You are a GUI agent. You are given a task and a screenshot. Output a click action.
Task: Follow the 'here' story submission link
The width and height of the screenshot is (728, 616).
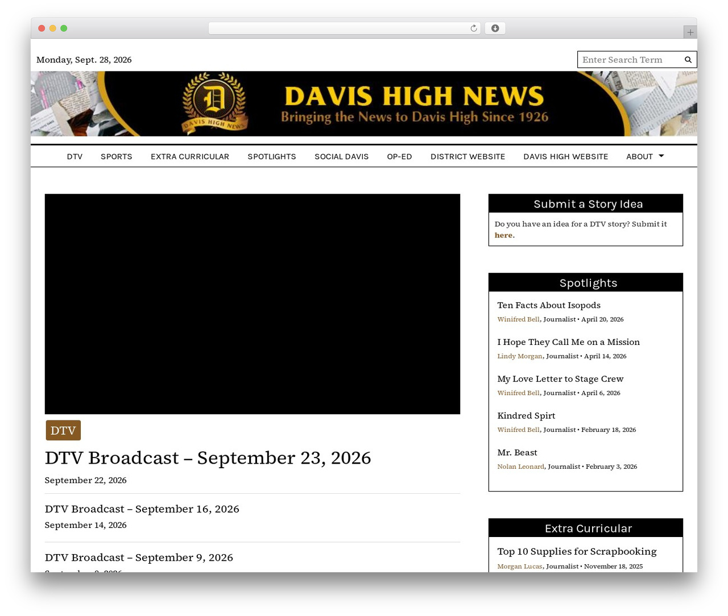tap(503, 235)
